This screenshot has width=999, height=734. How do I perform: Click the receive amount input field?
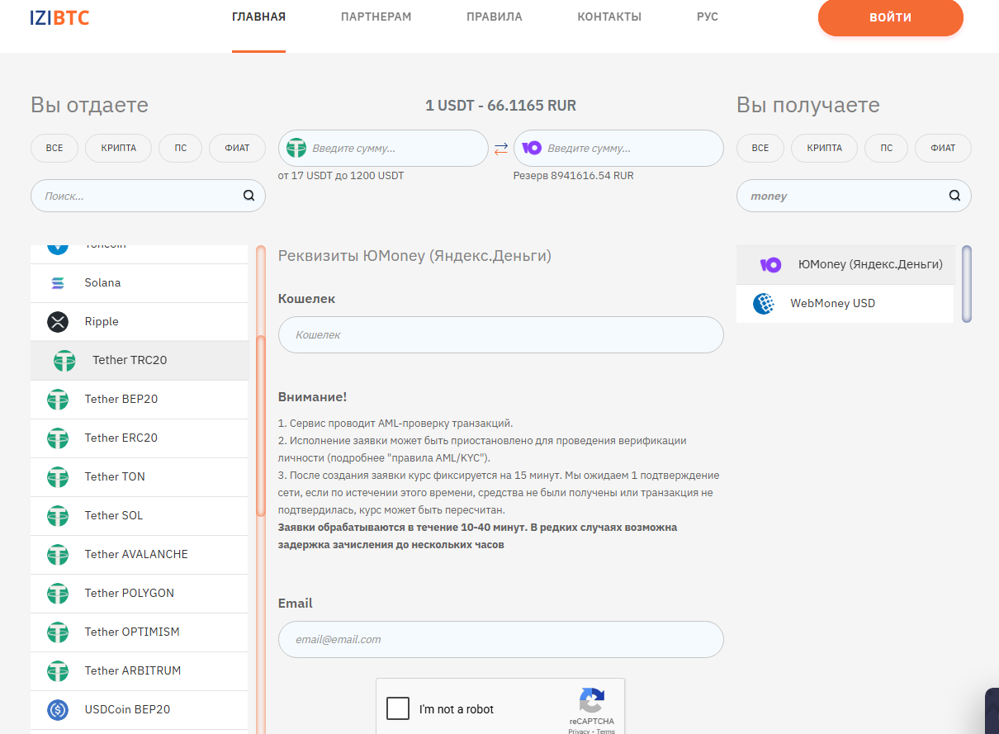(x=618, y=149)
